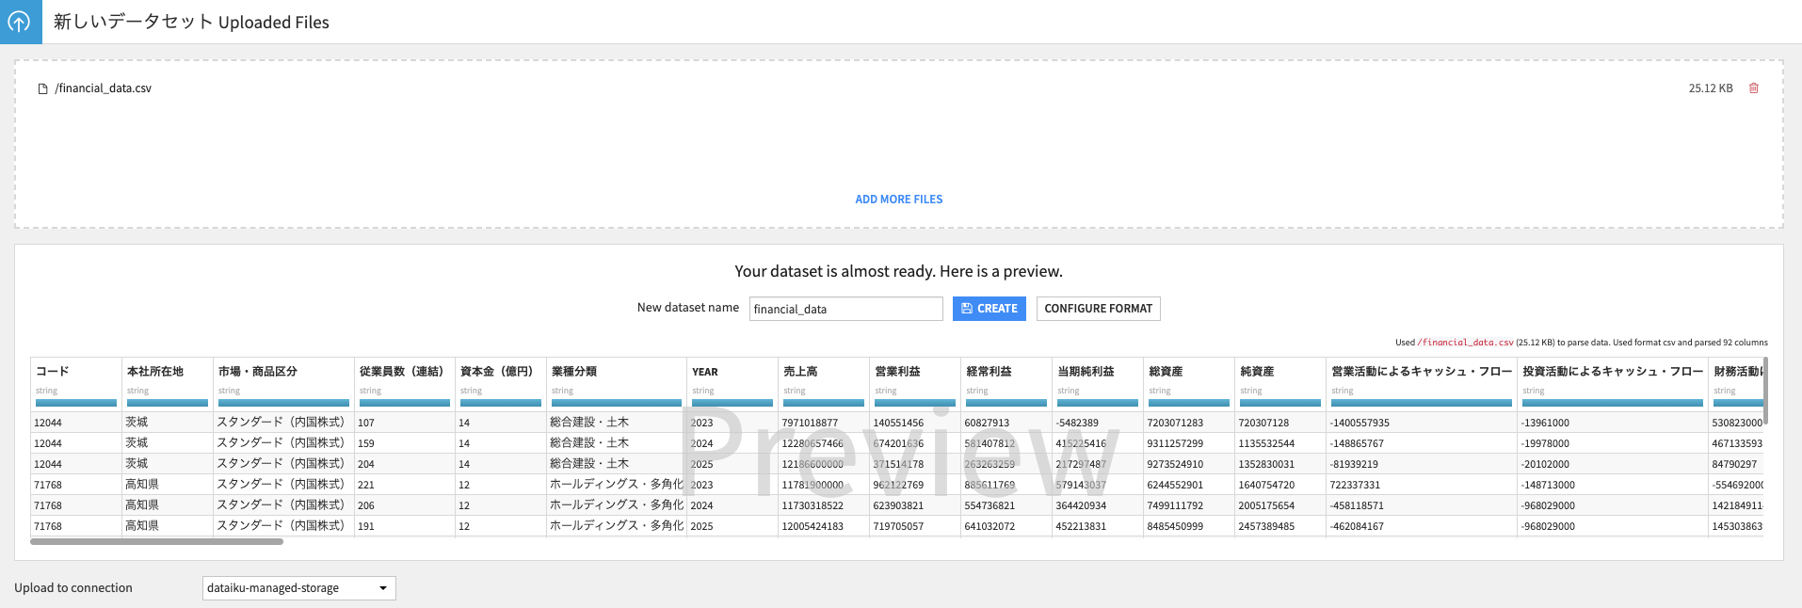Click the 従業員数（連結） column header

[402, 372]
